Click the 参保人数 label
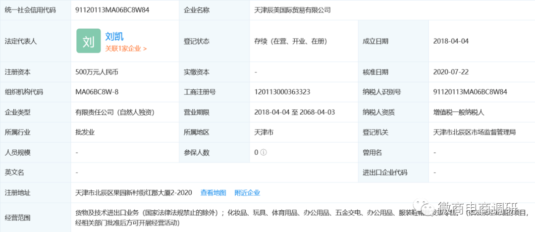Viewport: 535px width, 232px height. pos(196,152)
